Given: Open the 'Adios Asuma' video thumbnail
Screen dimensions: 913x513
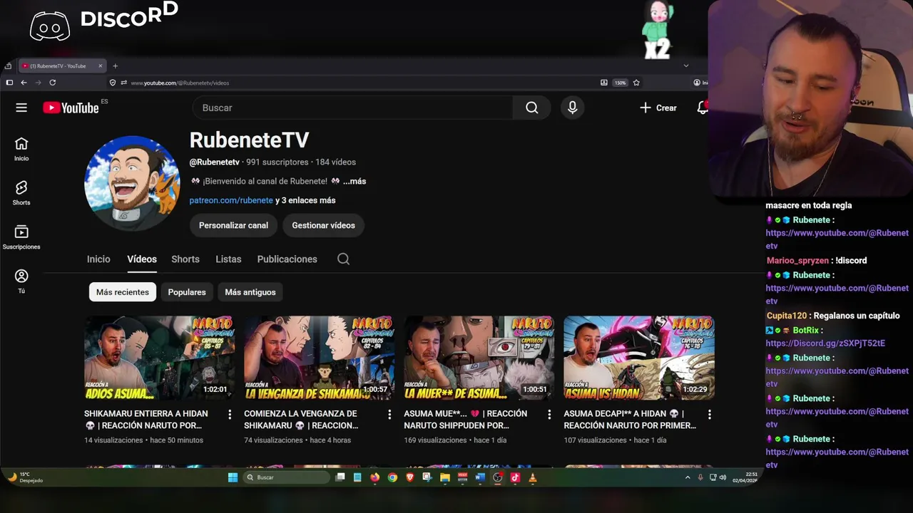Looking at the screenshot, I should (x=160, y=358).
